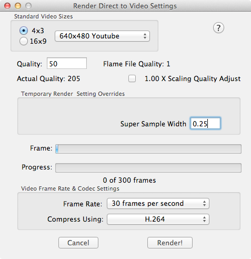Select the 16x9 aspect ratio radio button

[x=24, y=41]
